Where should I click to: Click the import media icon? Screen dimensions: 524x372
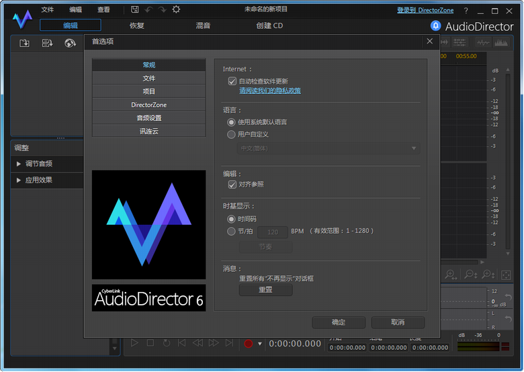click(x=25, y=43)
